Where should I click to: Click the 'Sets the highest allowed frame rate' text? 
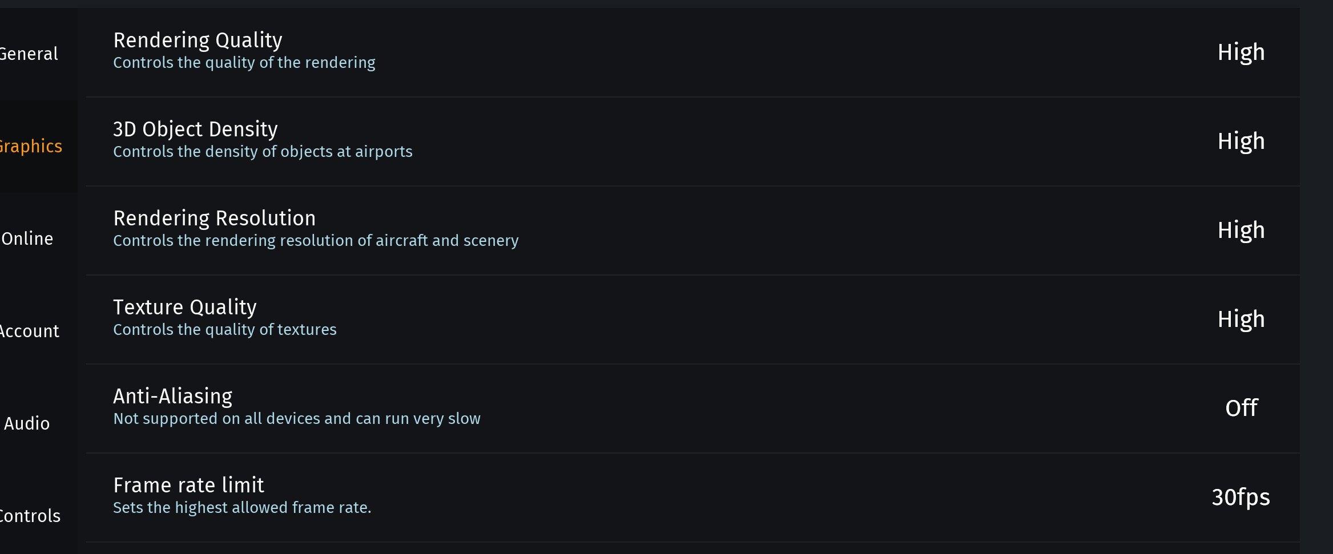click(x=242, y=508)
